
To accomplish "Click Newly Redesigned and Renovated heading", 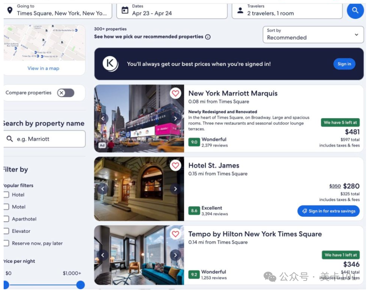I will 223,112.
